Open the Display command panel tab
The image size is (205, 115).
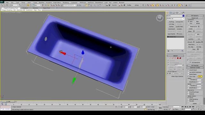click(x=180, y=13)
